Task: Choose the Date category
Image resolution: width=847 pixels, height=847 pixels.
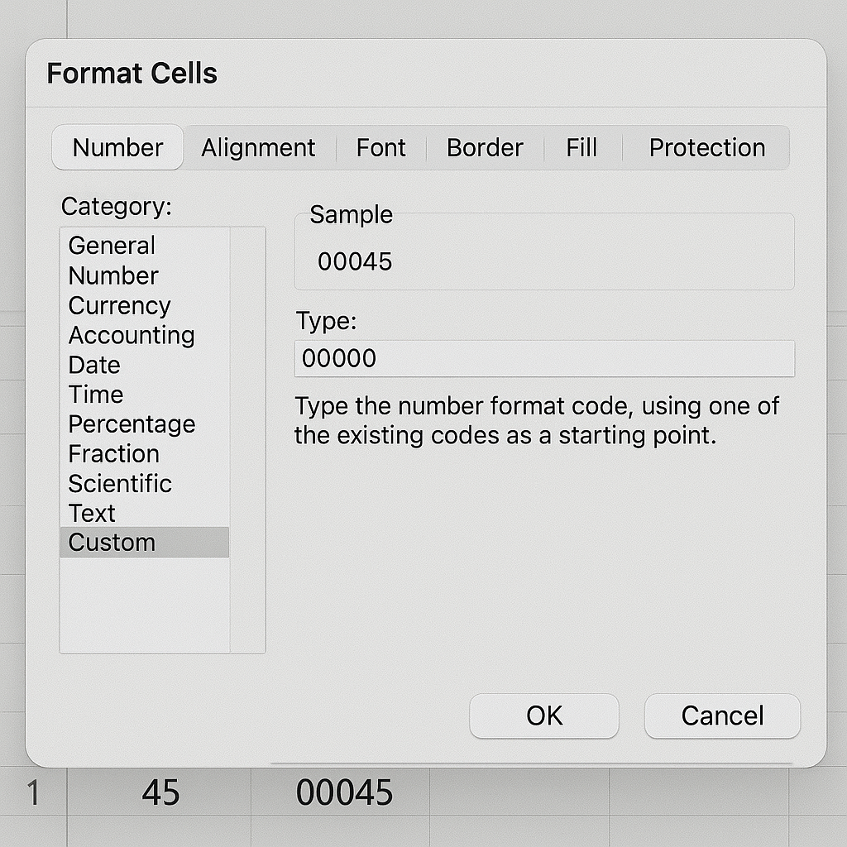Action: coord(94,365)
